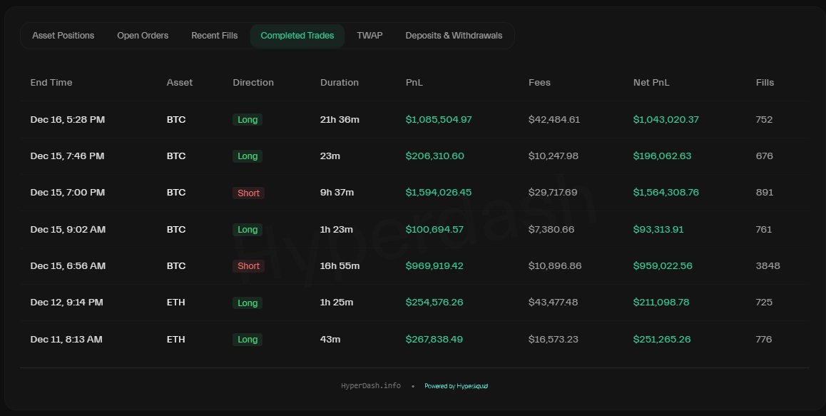Image resolution: width=826 pixels, height=416 pixels.
Task: Sort by the Net PnL column header
Action: point(651,83)
